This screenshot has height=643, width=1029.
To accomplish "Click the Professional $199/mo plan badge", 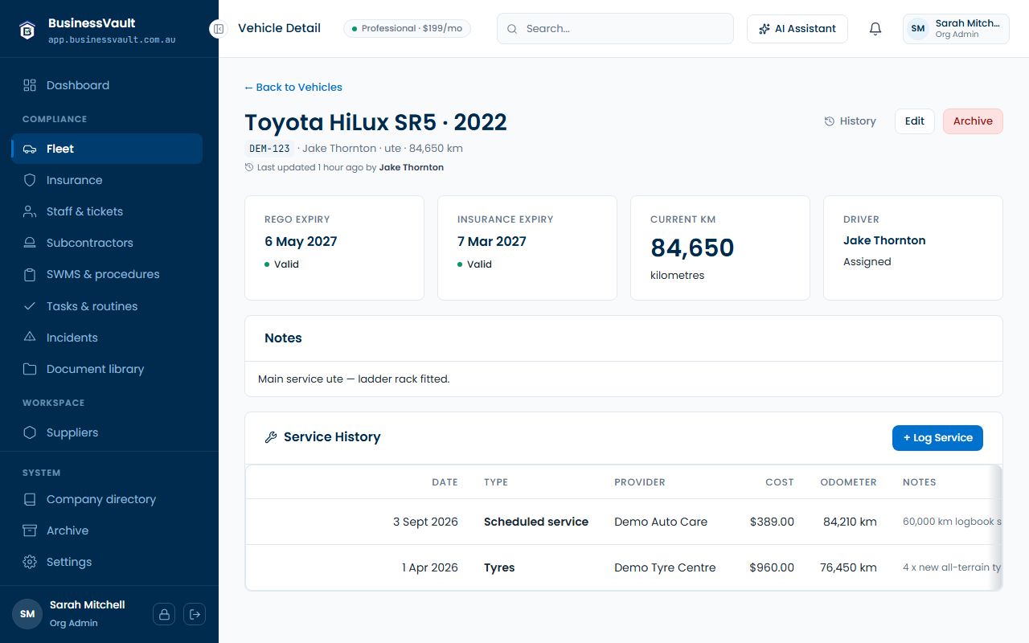I will tap(407, 29).
